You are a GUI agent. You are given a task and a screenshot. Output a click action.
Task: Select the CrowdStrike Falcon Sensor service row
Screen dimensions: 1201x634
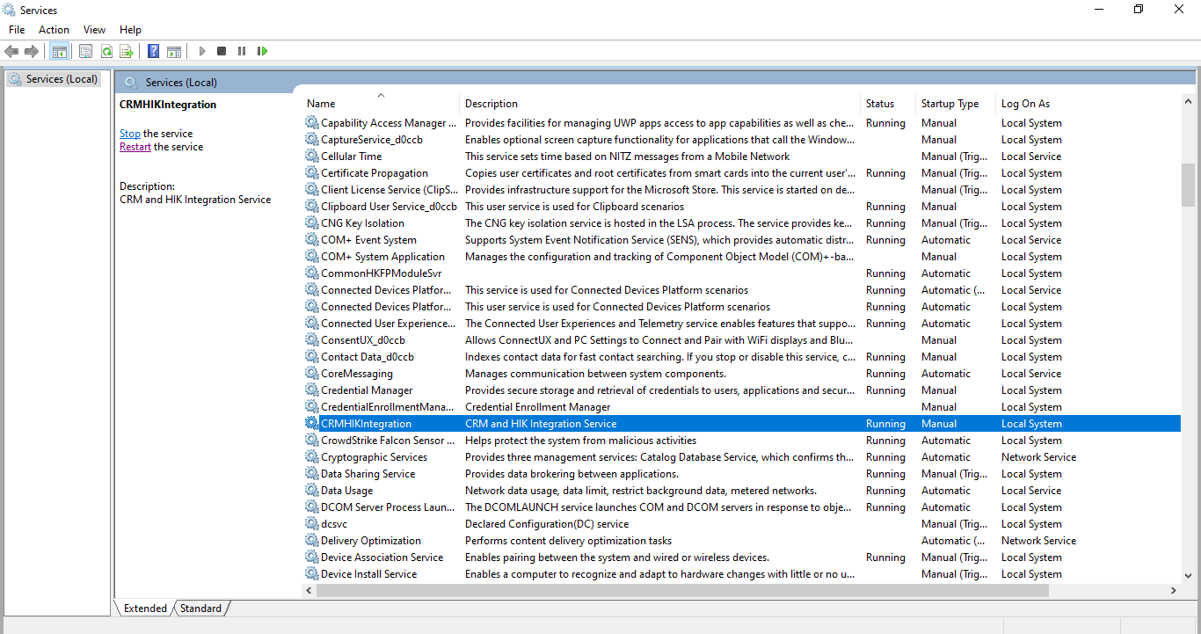[x=742, y=441]
